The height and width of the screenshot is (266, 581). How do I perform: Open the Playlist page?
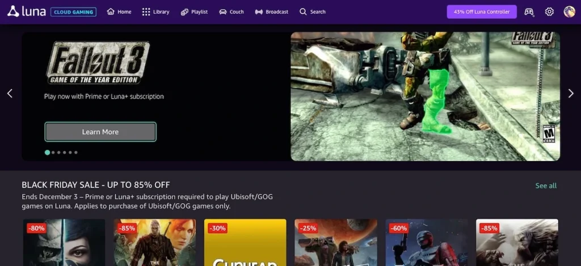[x=194, y=12]
